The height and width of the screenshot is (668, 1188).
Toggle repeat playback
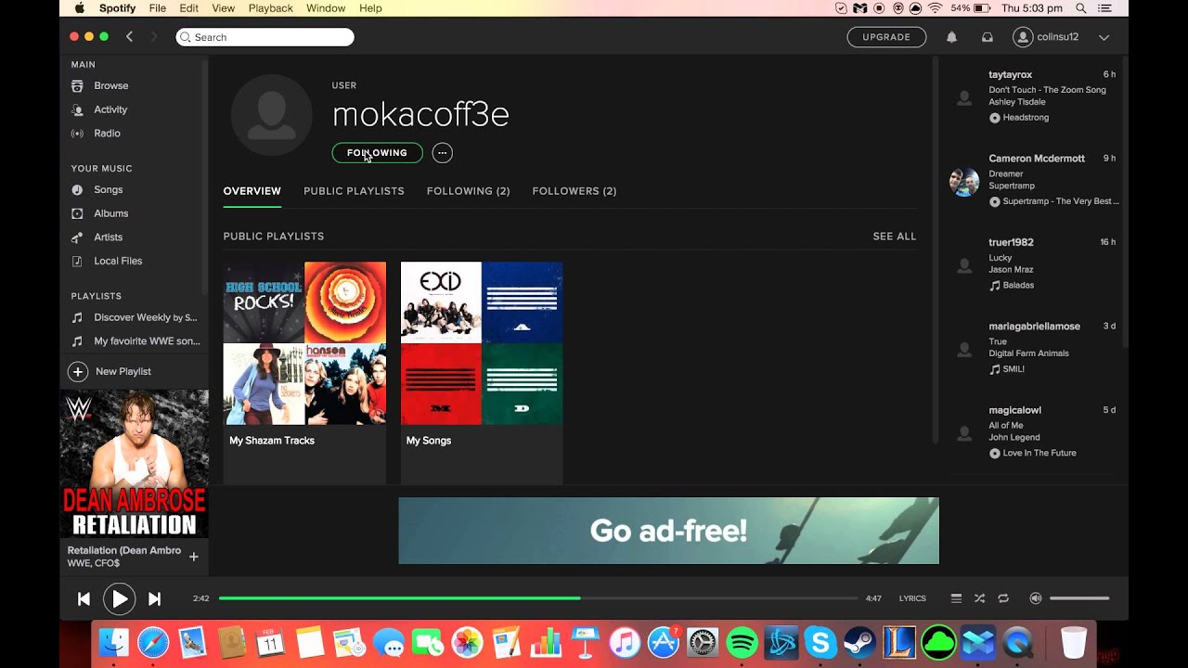[1003, 598]
